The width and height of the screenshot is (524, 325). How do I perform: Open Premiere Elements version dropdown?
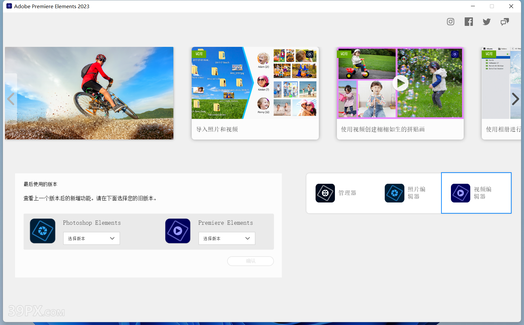227,239
